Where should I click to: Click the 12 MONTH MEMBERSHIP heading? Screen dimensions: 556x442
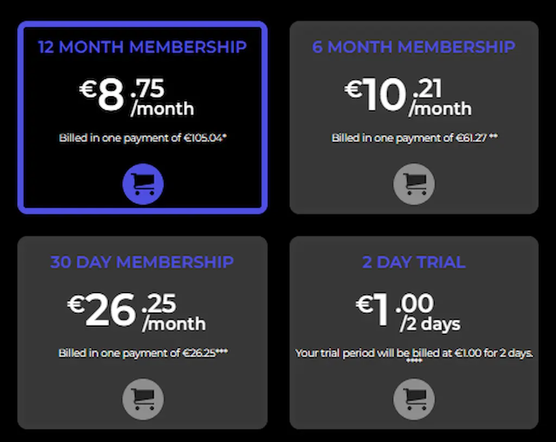coord(142,47)
